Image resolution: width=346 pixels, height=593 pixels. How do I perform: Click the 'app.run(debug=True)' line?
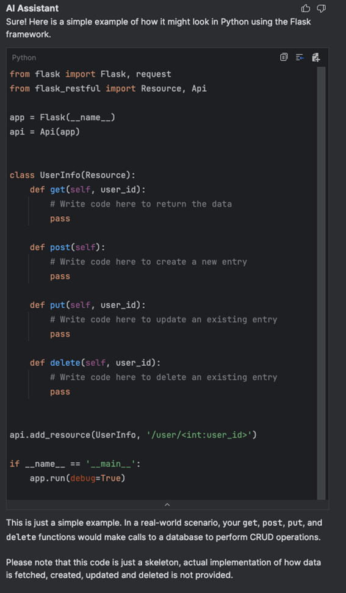tap(77, 478)
